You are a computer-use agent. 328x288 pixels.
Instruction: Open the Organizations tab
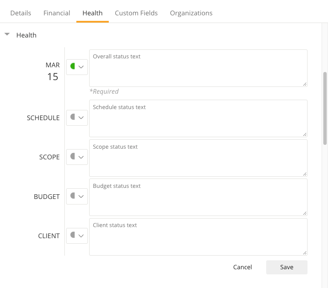(x=191, y=13)
